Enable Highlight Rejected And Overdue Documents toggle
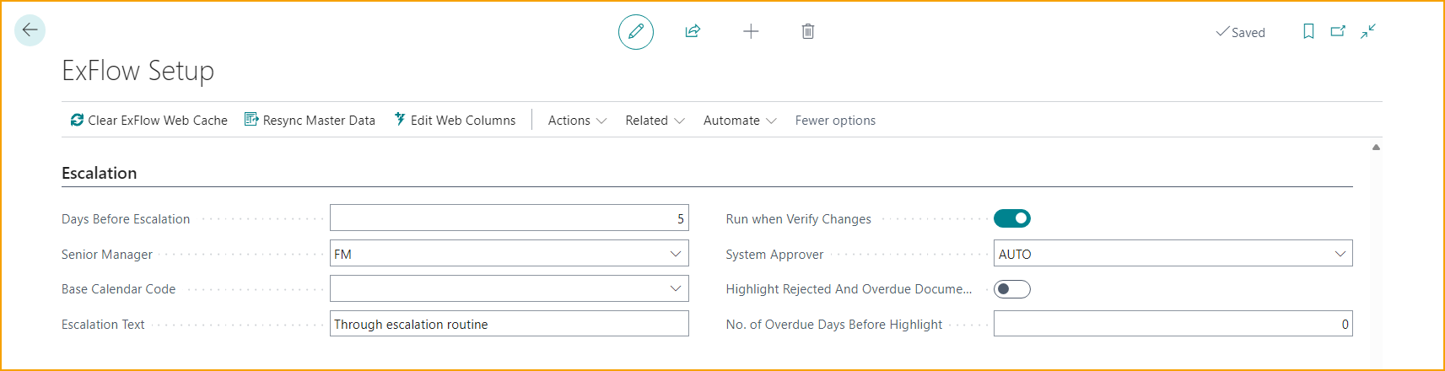Screen dimensions: 1445x371 coord(1012,289)
